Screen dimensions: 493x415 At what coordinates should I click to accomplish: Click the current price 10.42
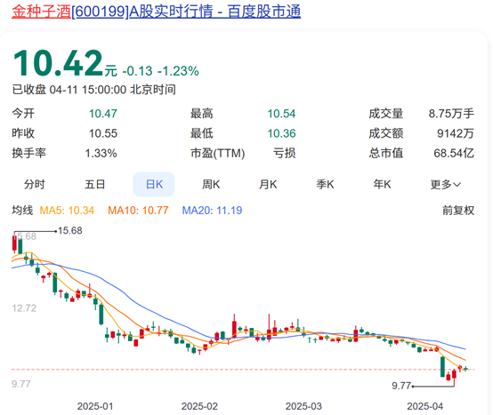point(58,63)
